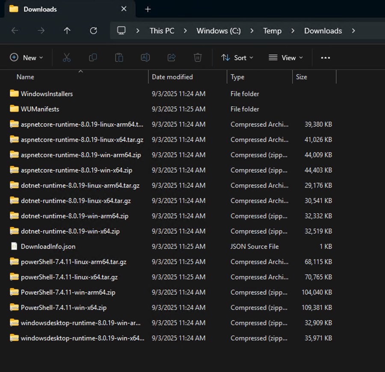Click the dotnet-runtime-8.0.19-win-x64.zip archive icon
Viewport: 385px width, 372px height.
14,231
